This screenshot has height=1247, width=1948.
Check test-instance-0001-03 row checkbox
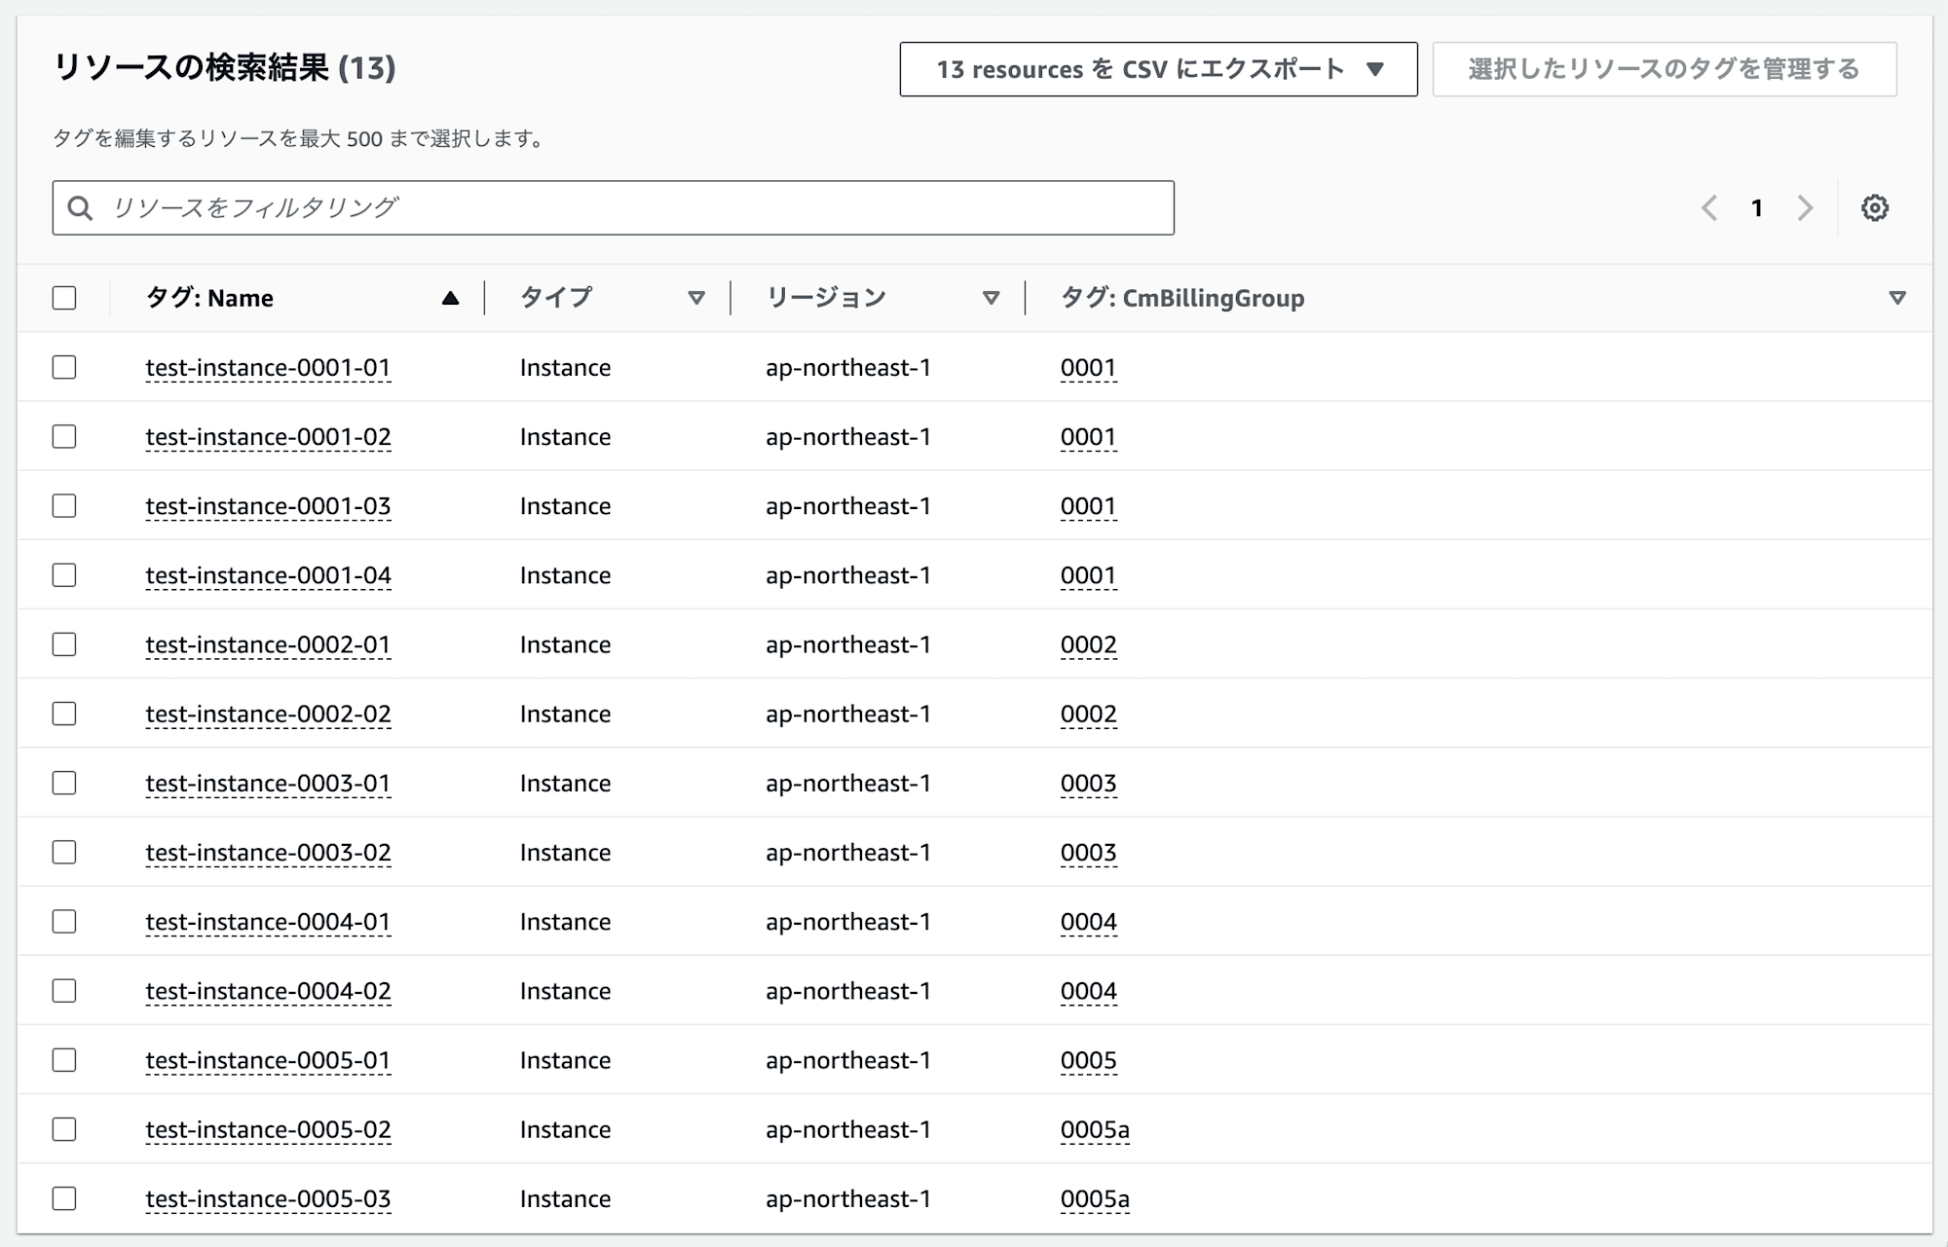64,506
